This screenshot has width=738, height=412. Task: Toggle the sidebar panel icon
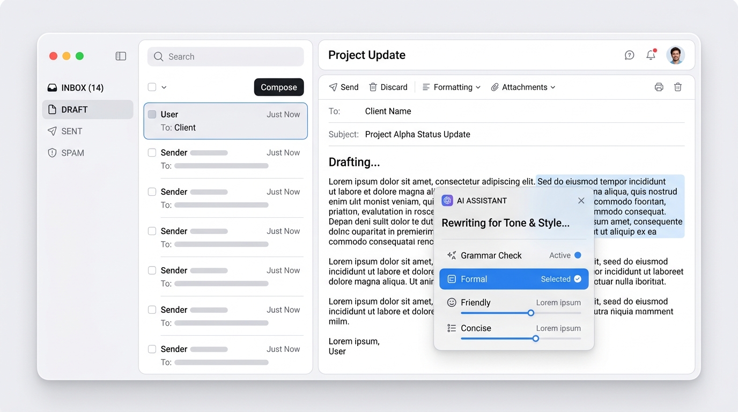[121, 56]
